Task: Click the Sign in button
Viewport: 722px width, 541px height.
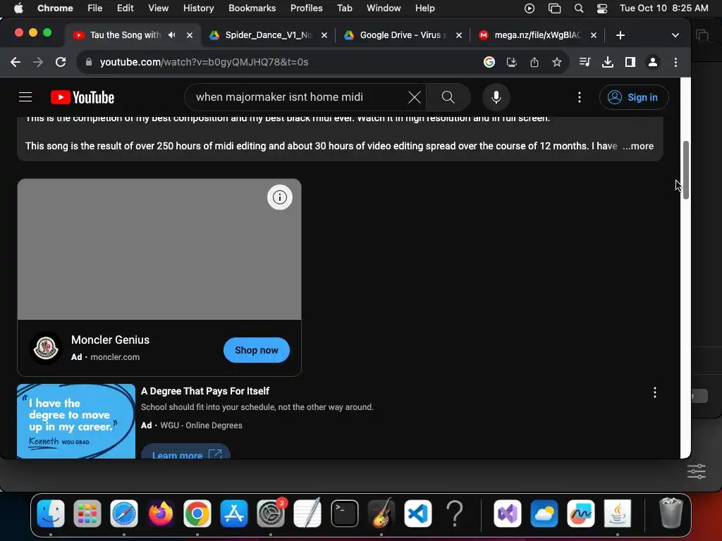Action: tap(634, 97)
